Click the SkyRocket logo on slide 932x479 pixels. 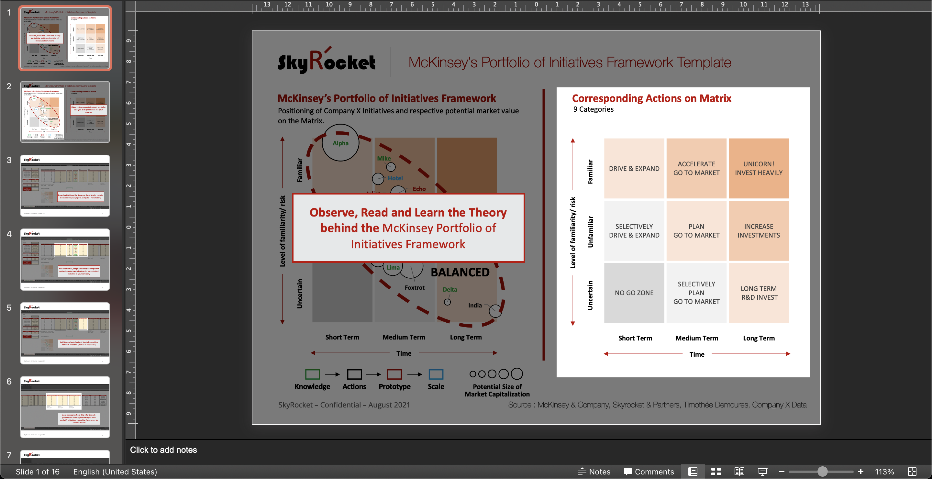coord(327,61)
